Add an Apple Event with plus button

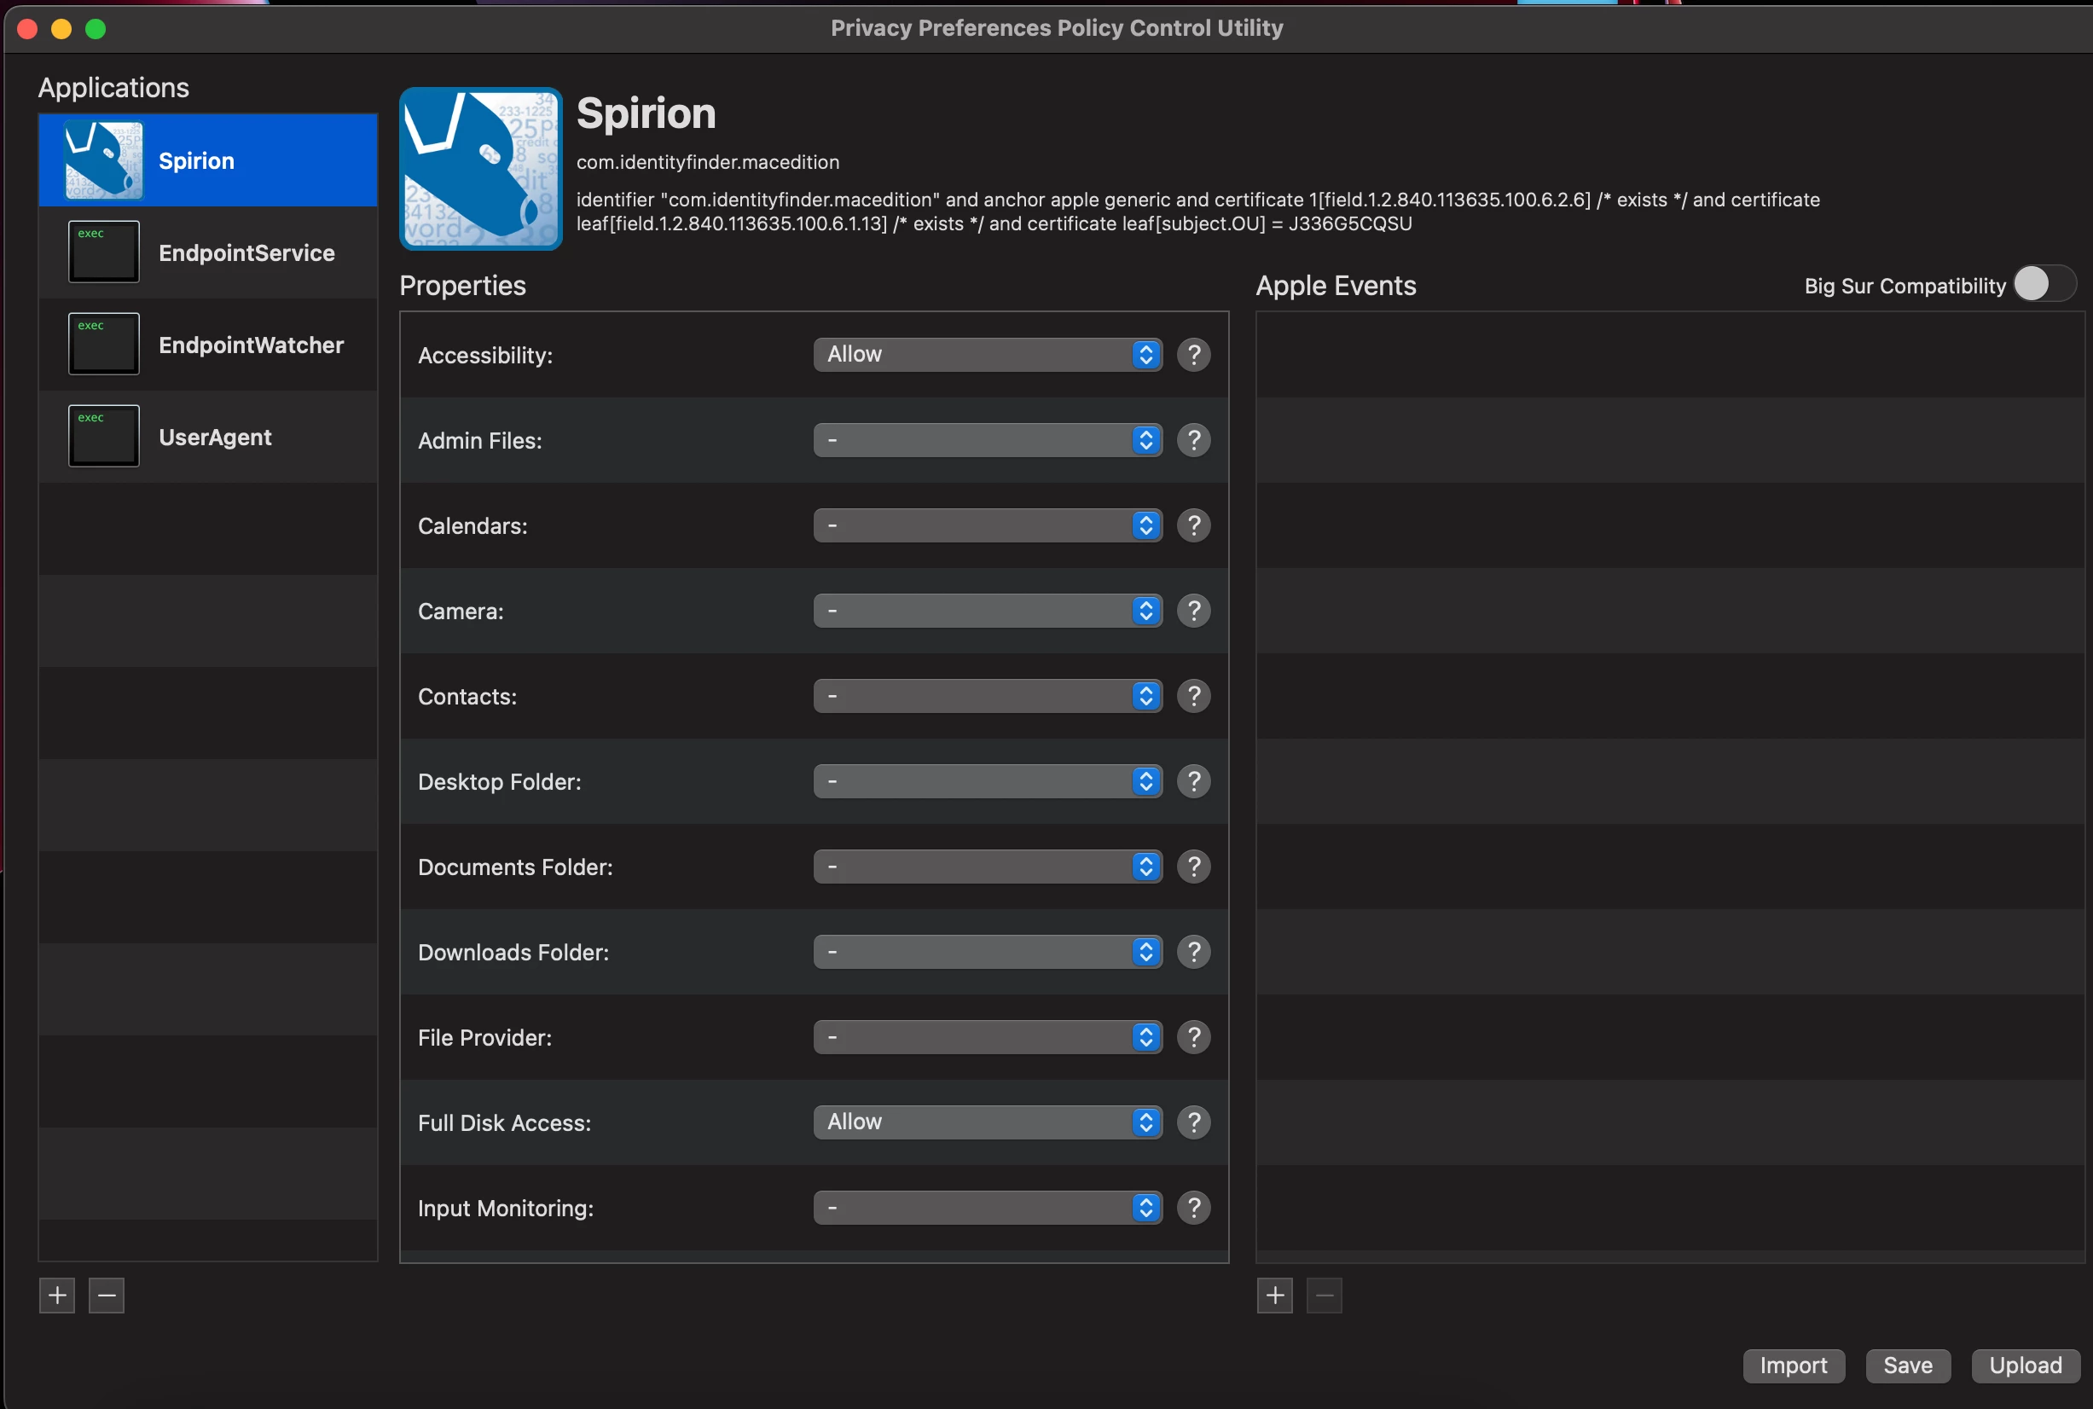[1275, 1296]
